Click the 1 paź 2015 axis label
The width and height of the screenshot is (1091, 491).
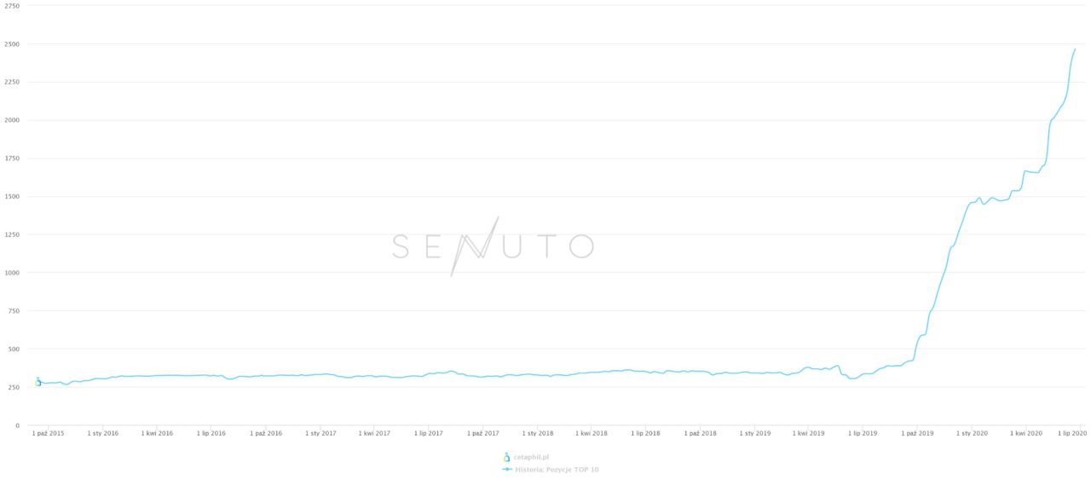click(x=49, y=433)
